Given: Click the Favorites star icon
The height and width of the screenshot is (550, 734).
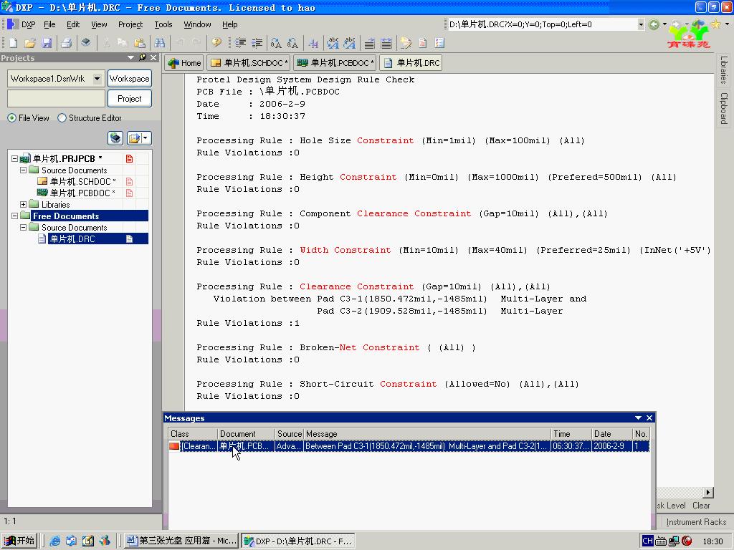Looking at the screenshot, I should (716, 24).
